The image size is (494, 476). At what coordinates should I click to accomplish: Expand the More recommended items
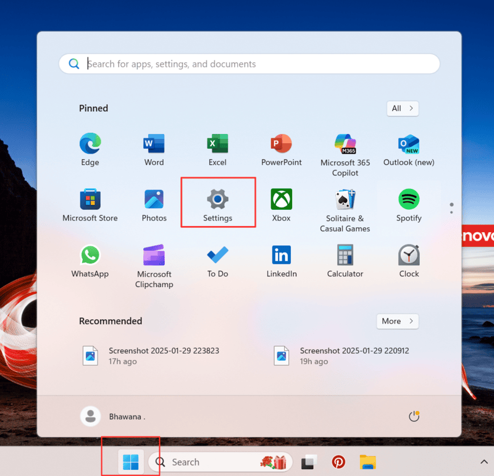tap(397, 321)
